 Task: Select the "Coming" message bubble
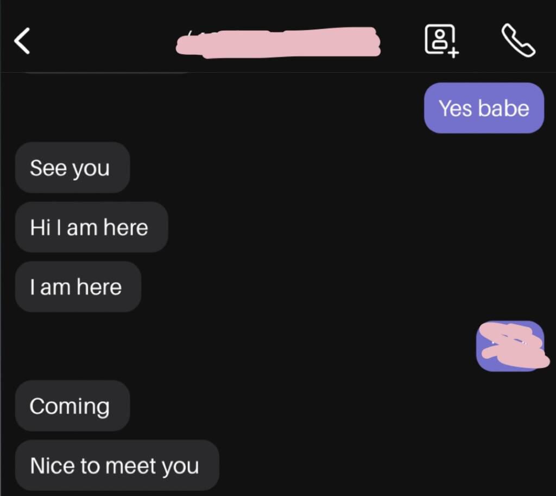(x=73, y=406)
